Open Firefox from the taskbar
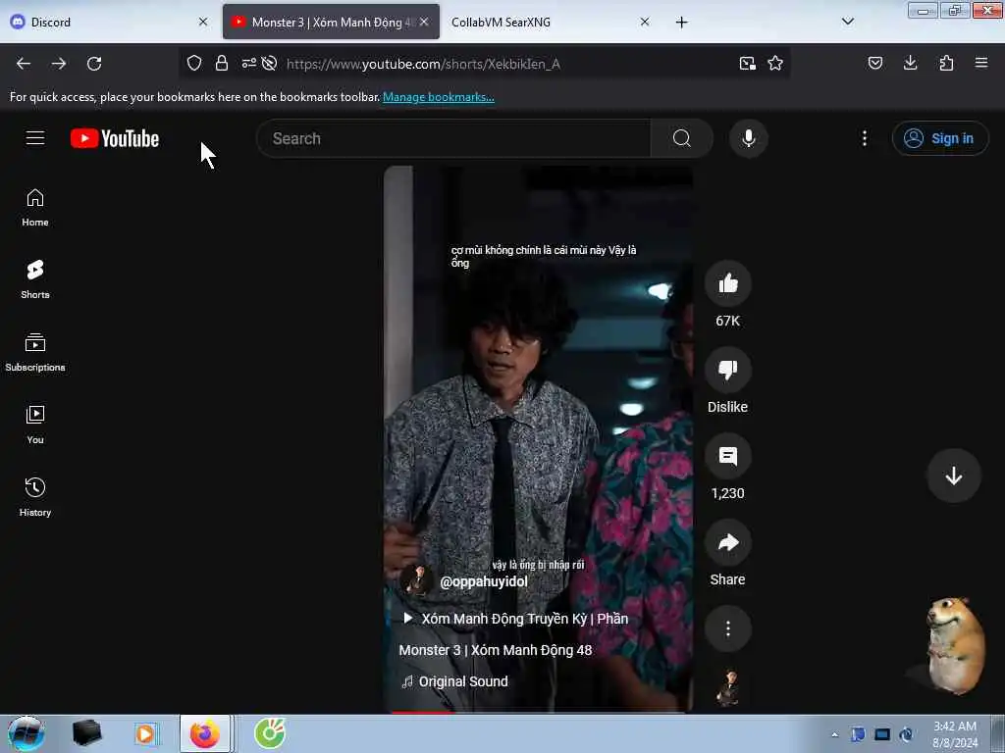The height and width of the screenshot is (753, 1005). [204, 733]
